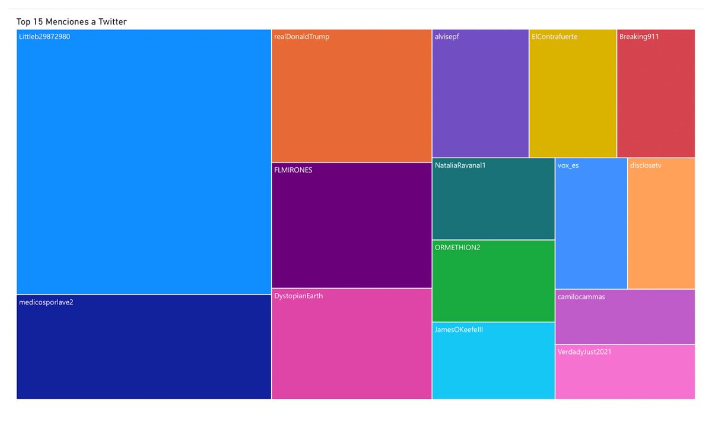
Task: Click the medicosporlave2 dark blue block
Action: click(x=144, y=347)
